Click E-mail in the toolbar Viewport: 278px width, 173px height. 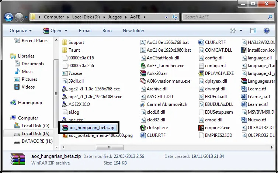point(85,31)
